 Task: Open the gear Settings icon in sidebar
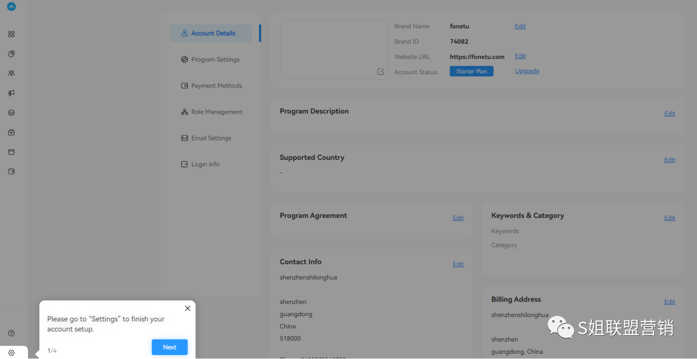click(12, 353)
